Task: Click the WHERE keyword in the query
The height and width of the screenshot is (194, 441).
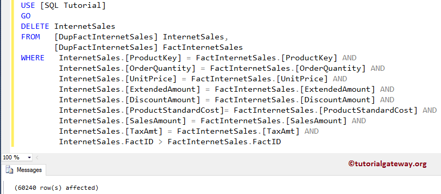Action: [33, 58]
